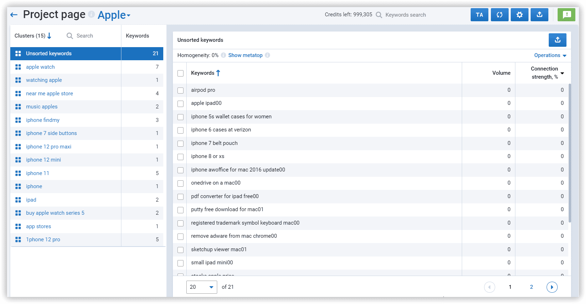Sort by the Volume column header
Viewport: 586px width, 304px height.
pyautogui.click(x=501, y=73)
